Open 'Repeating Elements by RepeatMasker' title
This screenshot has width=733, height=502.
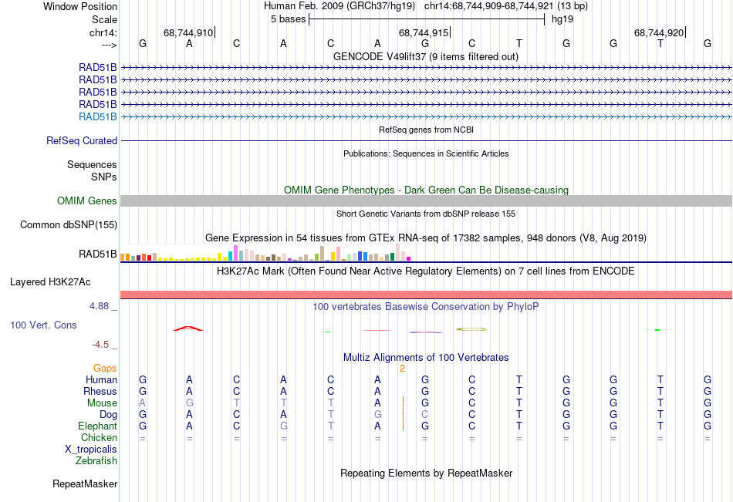pyautogui.click(x=426, y=473)
